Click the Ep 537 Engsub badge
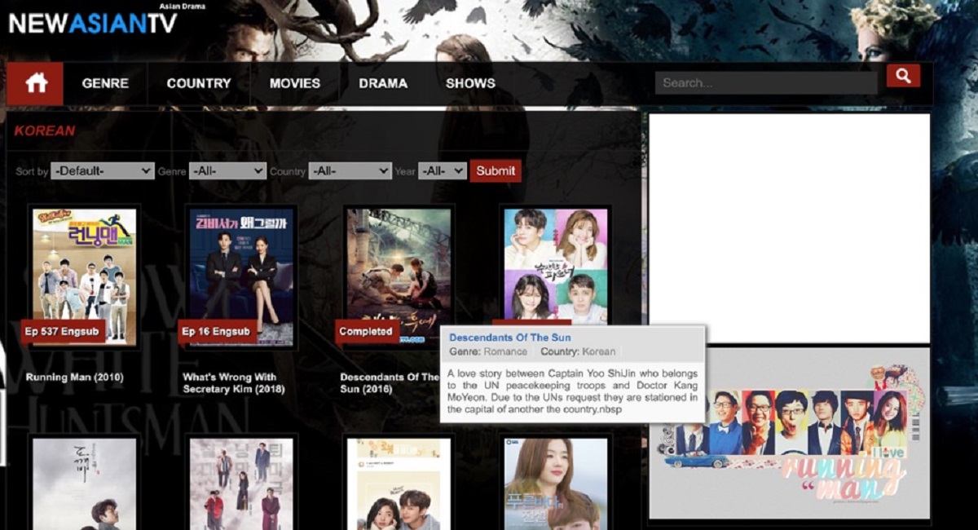Screen dimensions: 978x530 coord(64,332)
